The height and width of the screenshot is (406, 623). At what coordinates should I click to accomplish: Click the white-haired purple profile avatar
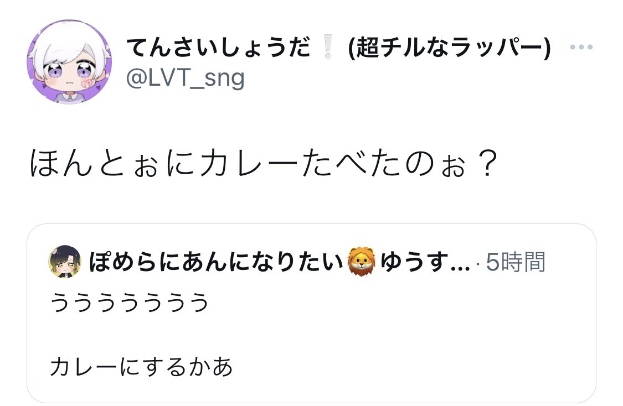tap(69, 62)
